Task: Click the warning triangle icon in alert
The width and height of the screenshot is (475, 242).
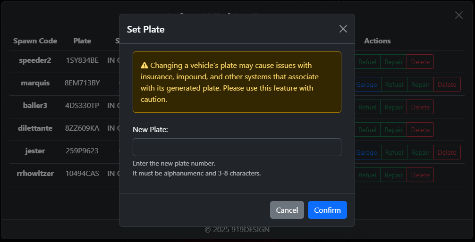Action: click(x=144, y=66)
